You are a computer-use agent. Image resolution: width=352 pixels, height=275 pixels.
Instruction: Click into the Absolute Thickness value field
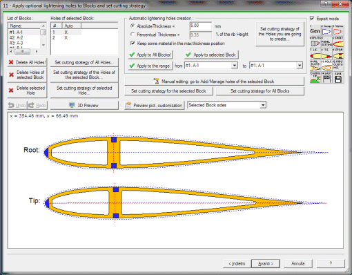(201, 26)
